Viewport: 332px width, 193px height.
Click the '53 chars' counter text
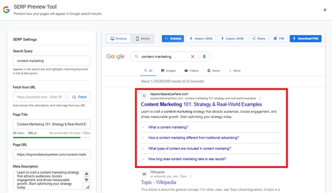[19, 133]
